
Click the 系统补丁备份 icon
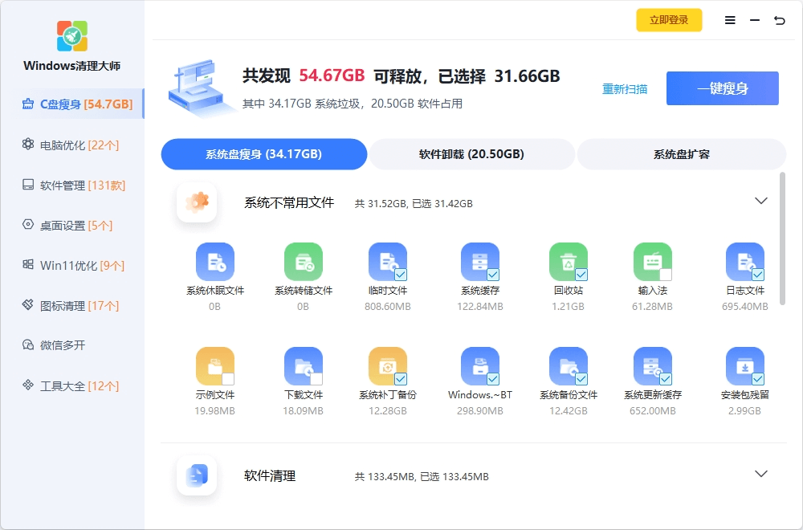coord(387,366)
